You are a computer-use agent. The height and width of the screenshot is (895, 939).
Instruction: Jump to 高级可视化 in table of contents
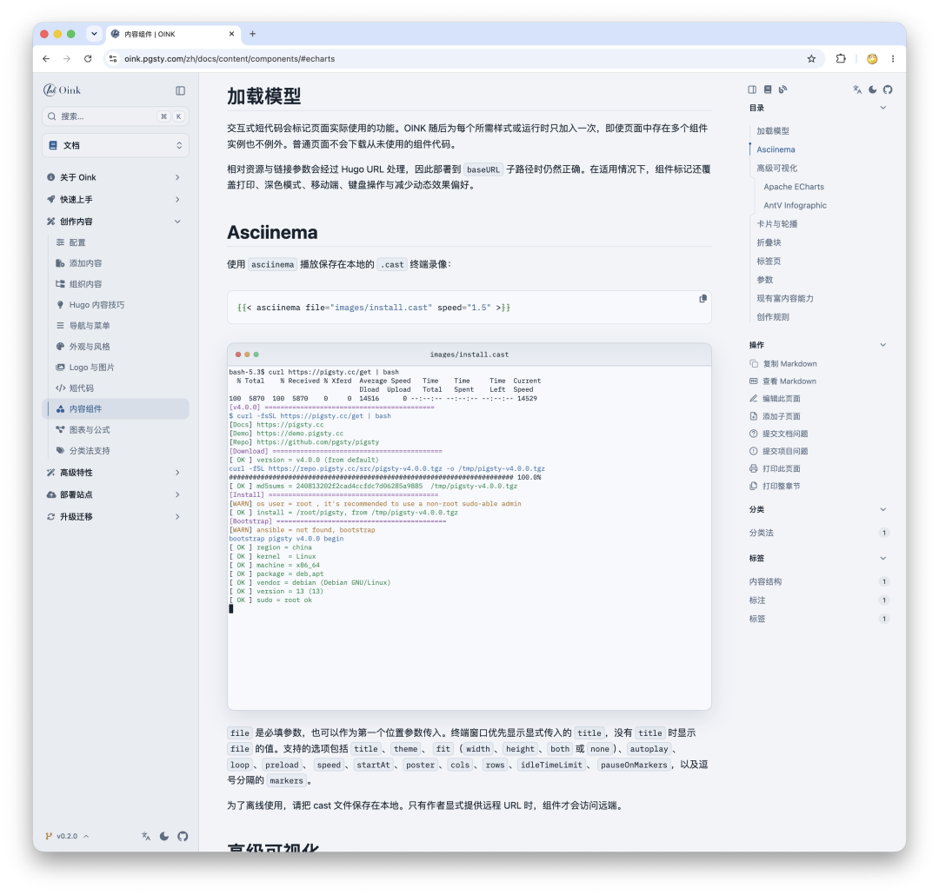click(776, 169)
